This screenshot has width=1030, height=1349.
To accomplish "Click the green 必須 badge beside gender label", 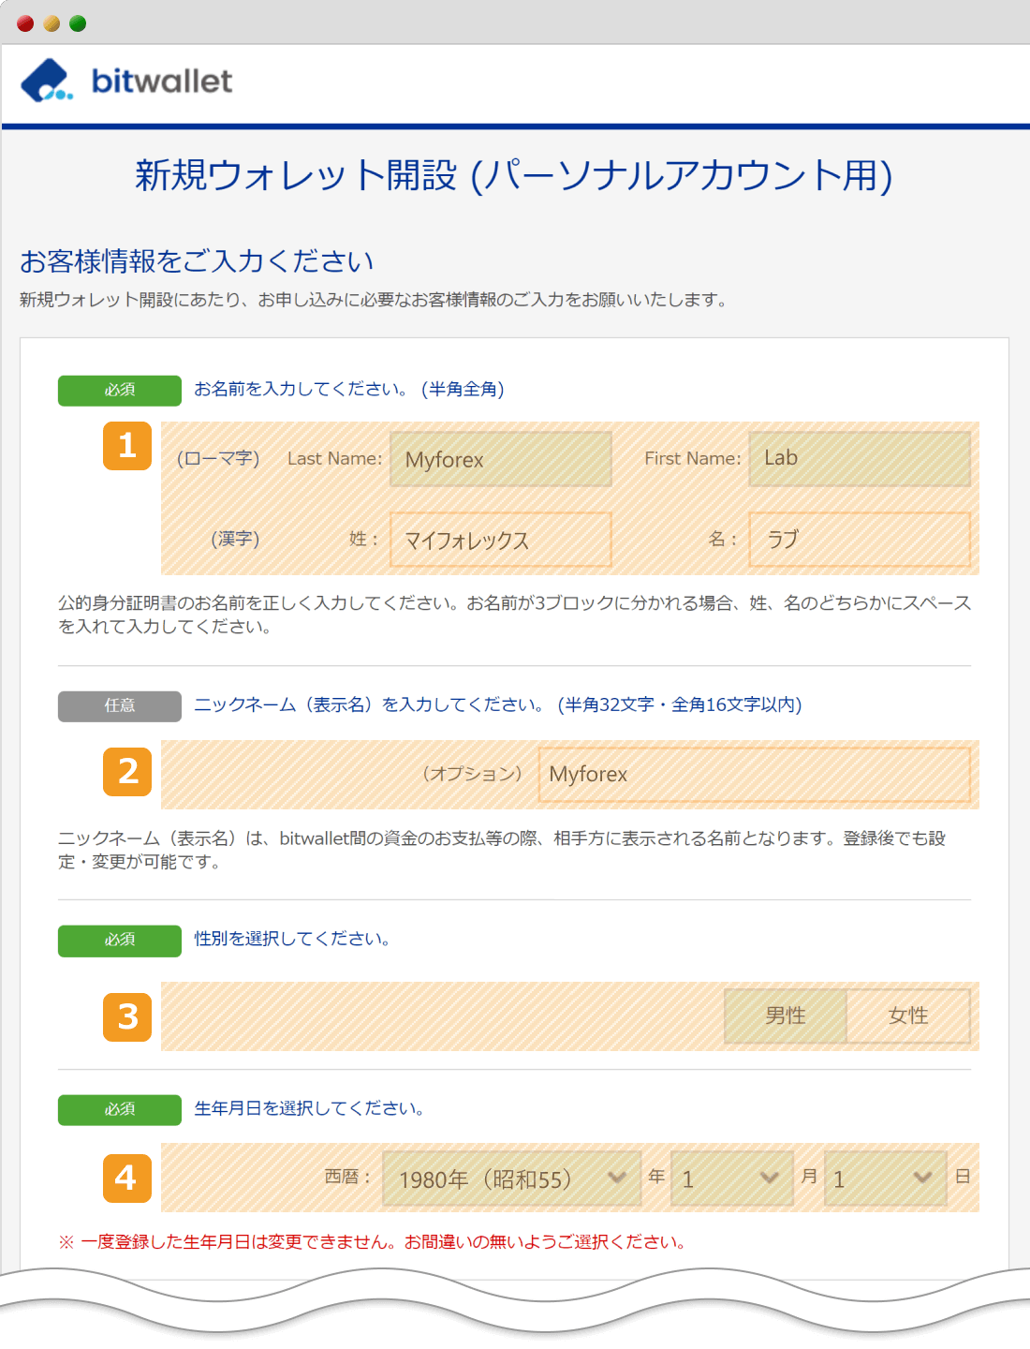I will click(x=120, y=941).
